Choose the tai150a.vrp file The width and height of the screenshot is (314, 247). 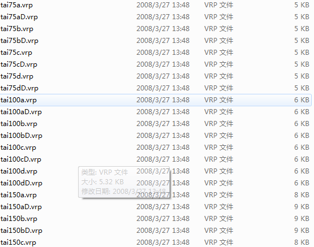point(19,195)
